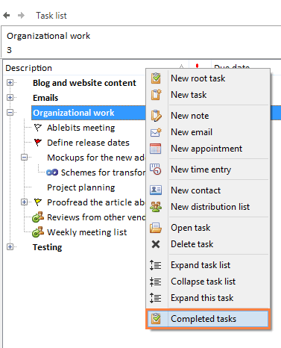281x348 pixels.
Task: Select the Project planning task
Action: 81,187
